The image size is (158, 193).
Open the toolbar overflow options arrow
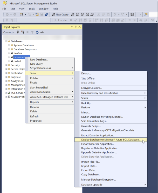click(156, 21)
